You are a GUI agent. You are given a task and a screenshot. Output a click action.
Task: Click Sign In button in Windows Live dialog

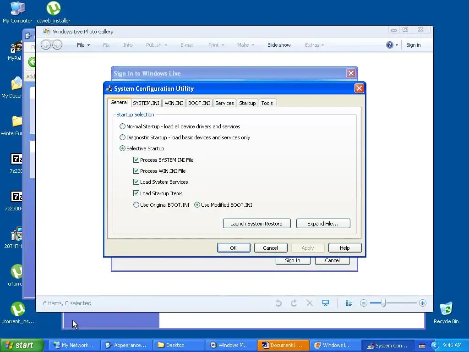tap(293, 261)
